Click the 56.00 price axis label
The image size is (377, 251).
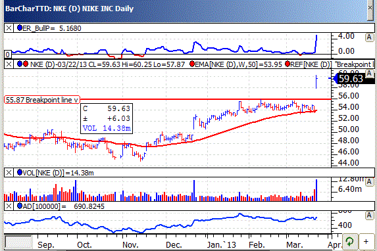[349, 95]
